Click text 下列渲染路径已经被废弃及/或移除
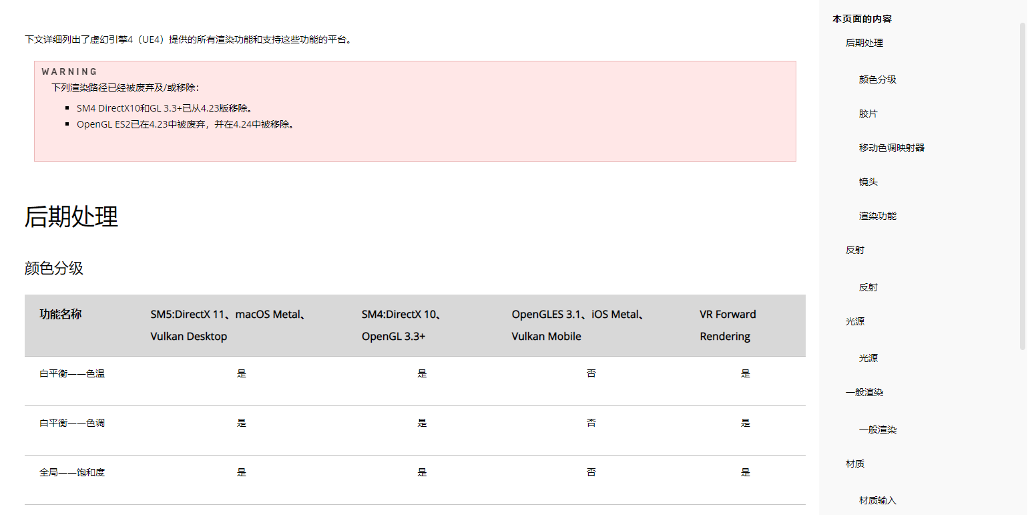Image resolution: width=1036 pixels, height=515 pixels. coord(125,88)
